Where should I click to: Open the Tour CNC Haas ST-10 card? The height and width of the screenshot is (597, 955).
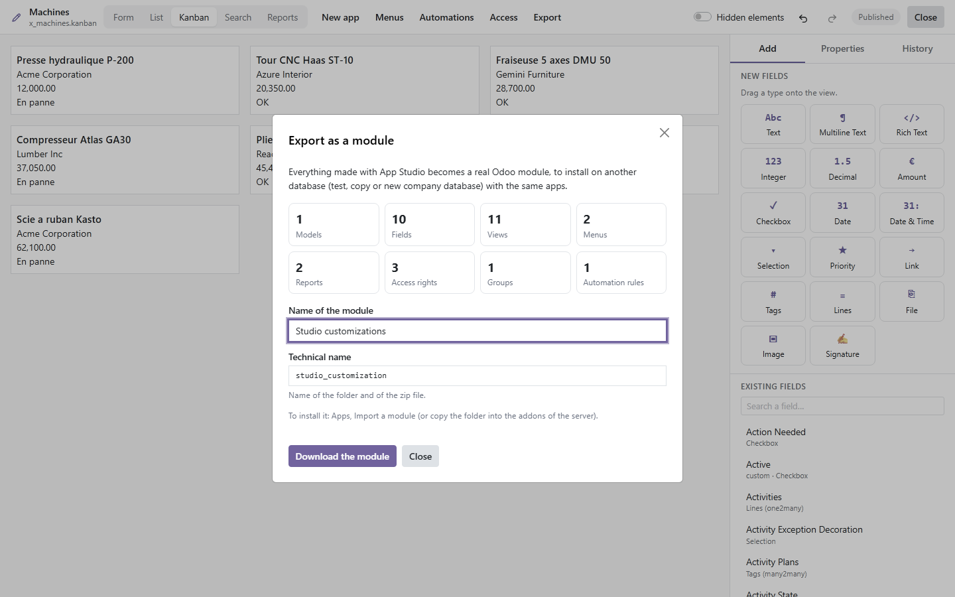click(x=365, y=80)
